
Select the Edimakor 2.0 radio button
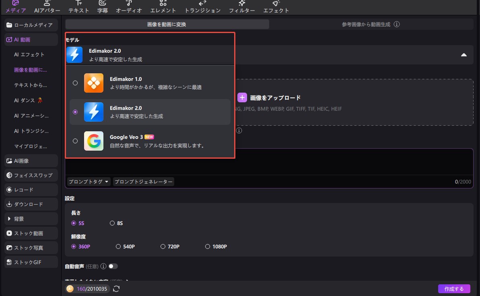(75, 112)
